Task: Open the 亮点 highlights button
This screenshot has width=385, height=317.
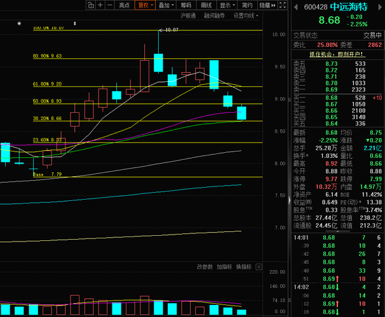Action: (x=125, y=5)
